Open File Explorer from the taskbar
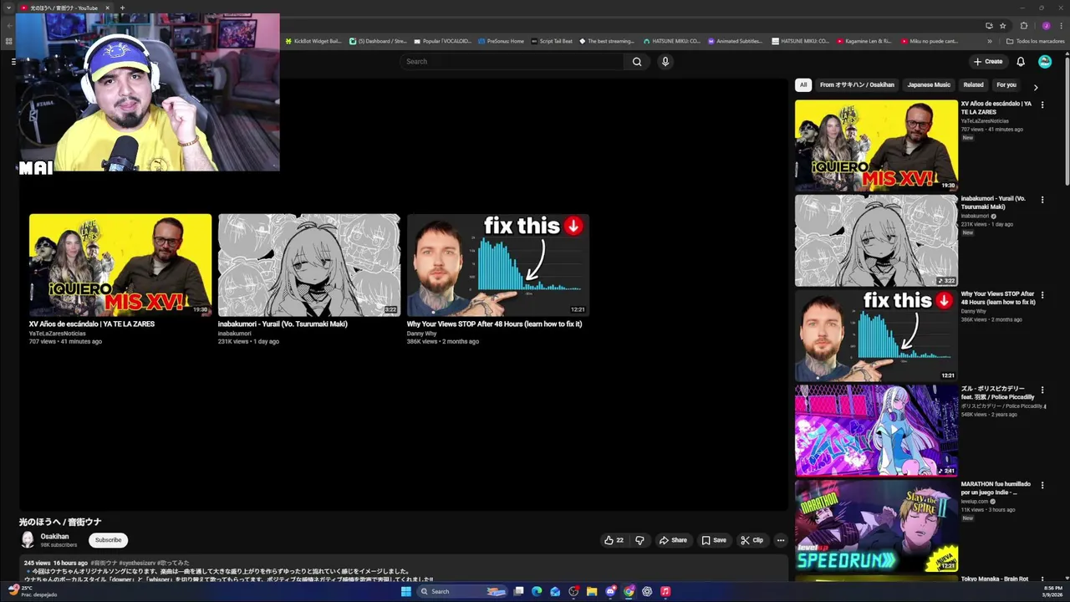 point(592,591)
